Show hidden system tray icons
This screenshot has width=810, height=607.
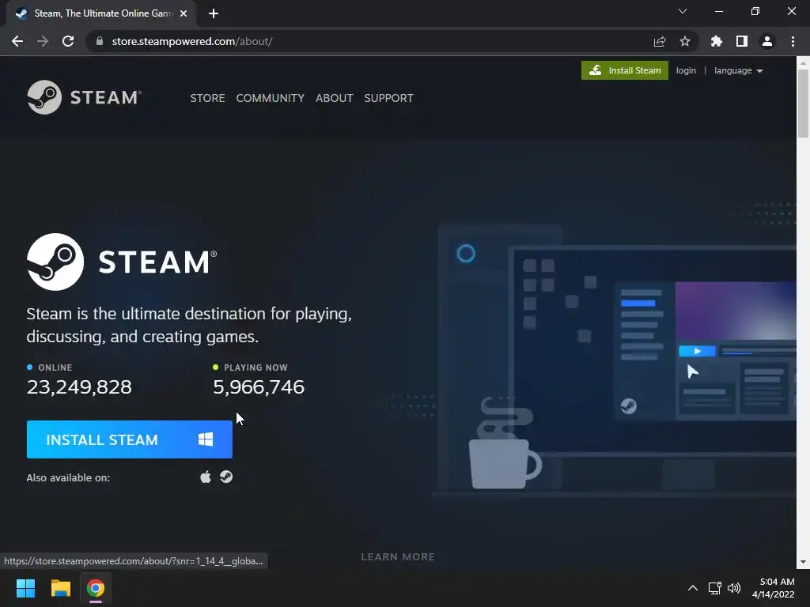click(693, 588)
